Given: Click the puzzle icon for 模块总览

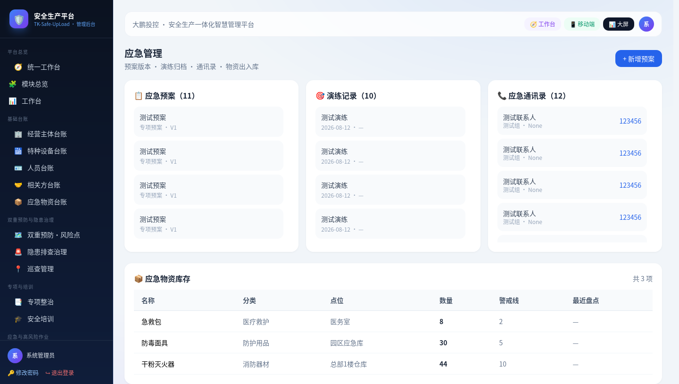Looking at the screenshot, I should [13, 84].
